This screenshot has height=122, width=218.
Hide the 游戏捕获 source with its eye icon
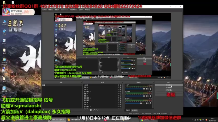point(119,100)
